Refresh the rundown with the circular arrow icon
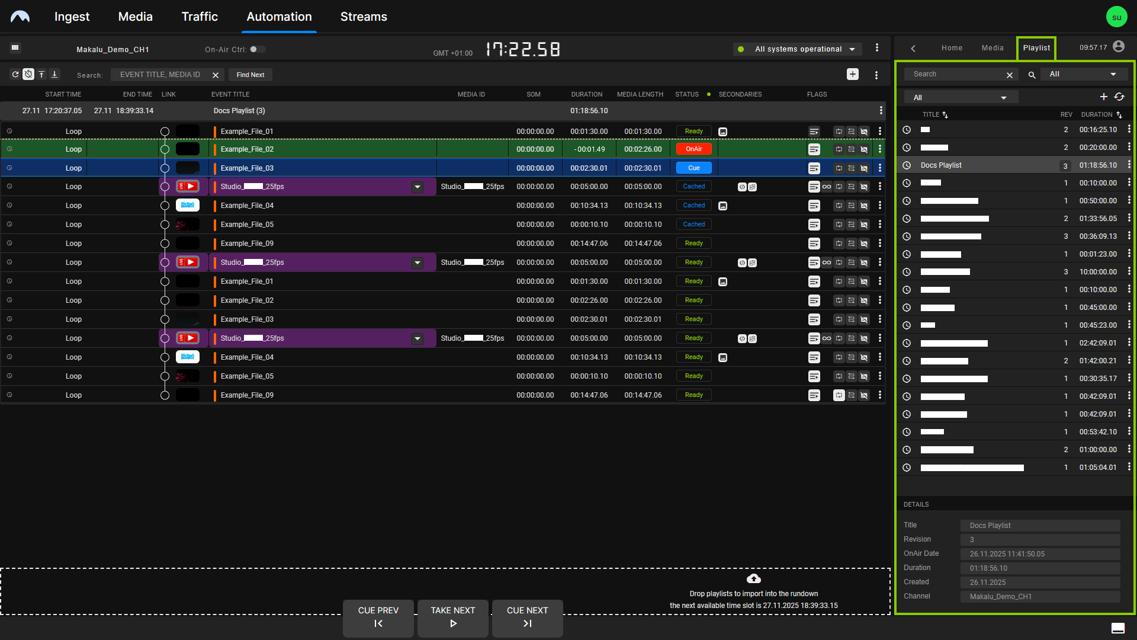Screen dimensions: 1137x640 (15, 74)
